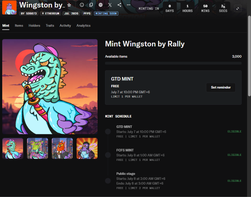Image resolution: width=251 pixels, height=197 pixels.
Task: View the Activity tab
Action: (65, 25)
